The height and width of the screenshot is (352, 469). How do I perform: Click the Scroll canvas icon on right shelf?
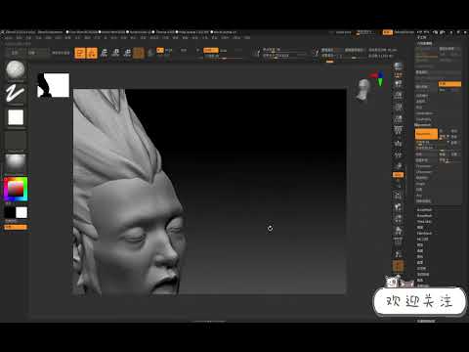[x=398, y=84]
